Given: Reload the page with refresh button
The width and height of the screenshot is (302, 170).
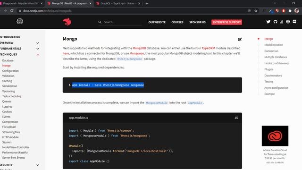Looking at the screenshot, I should click(x=12, y=10).
